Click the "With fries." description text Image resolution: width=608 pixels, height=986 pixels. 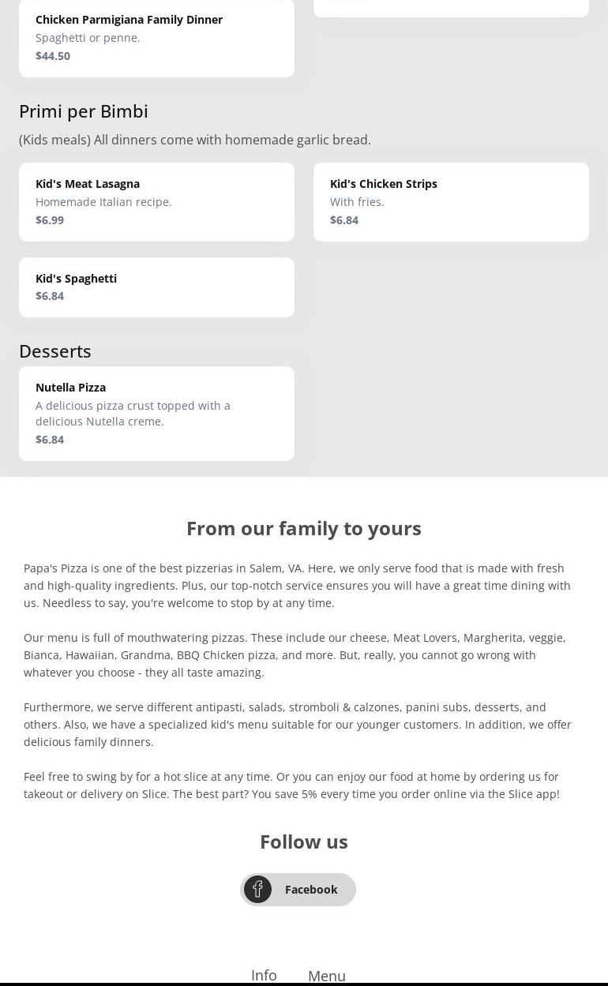[x=357, y=202]
